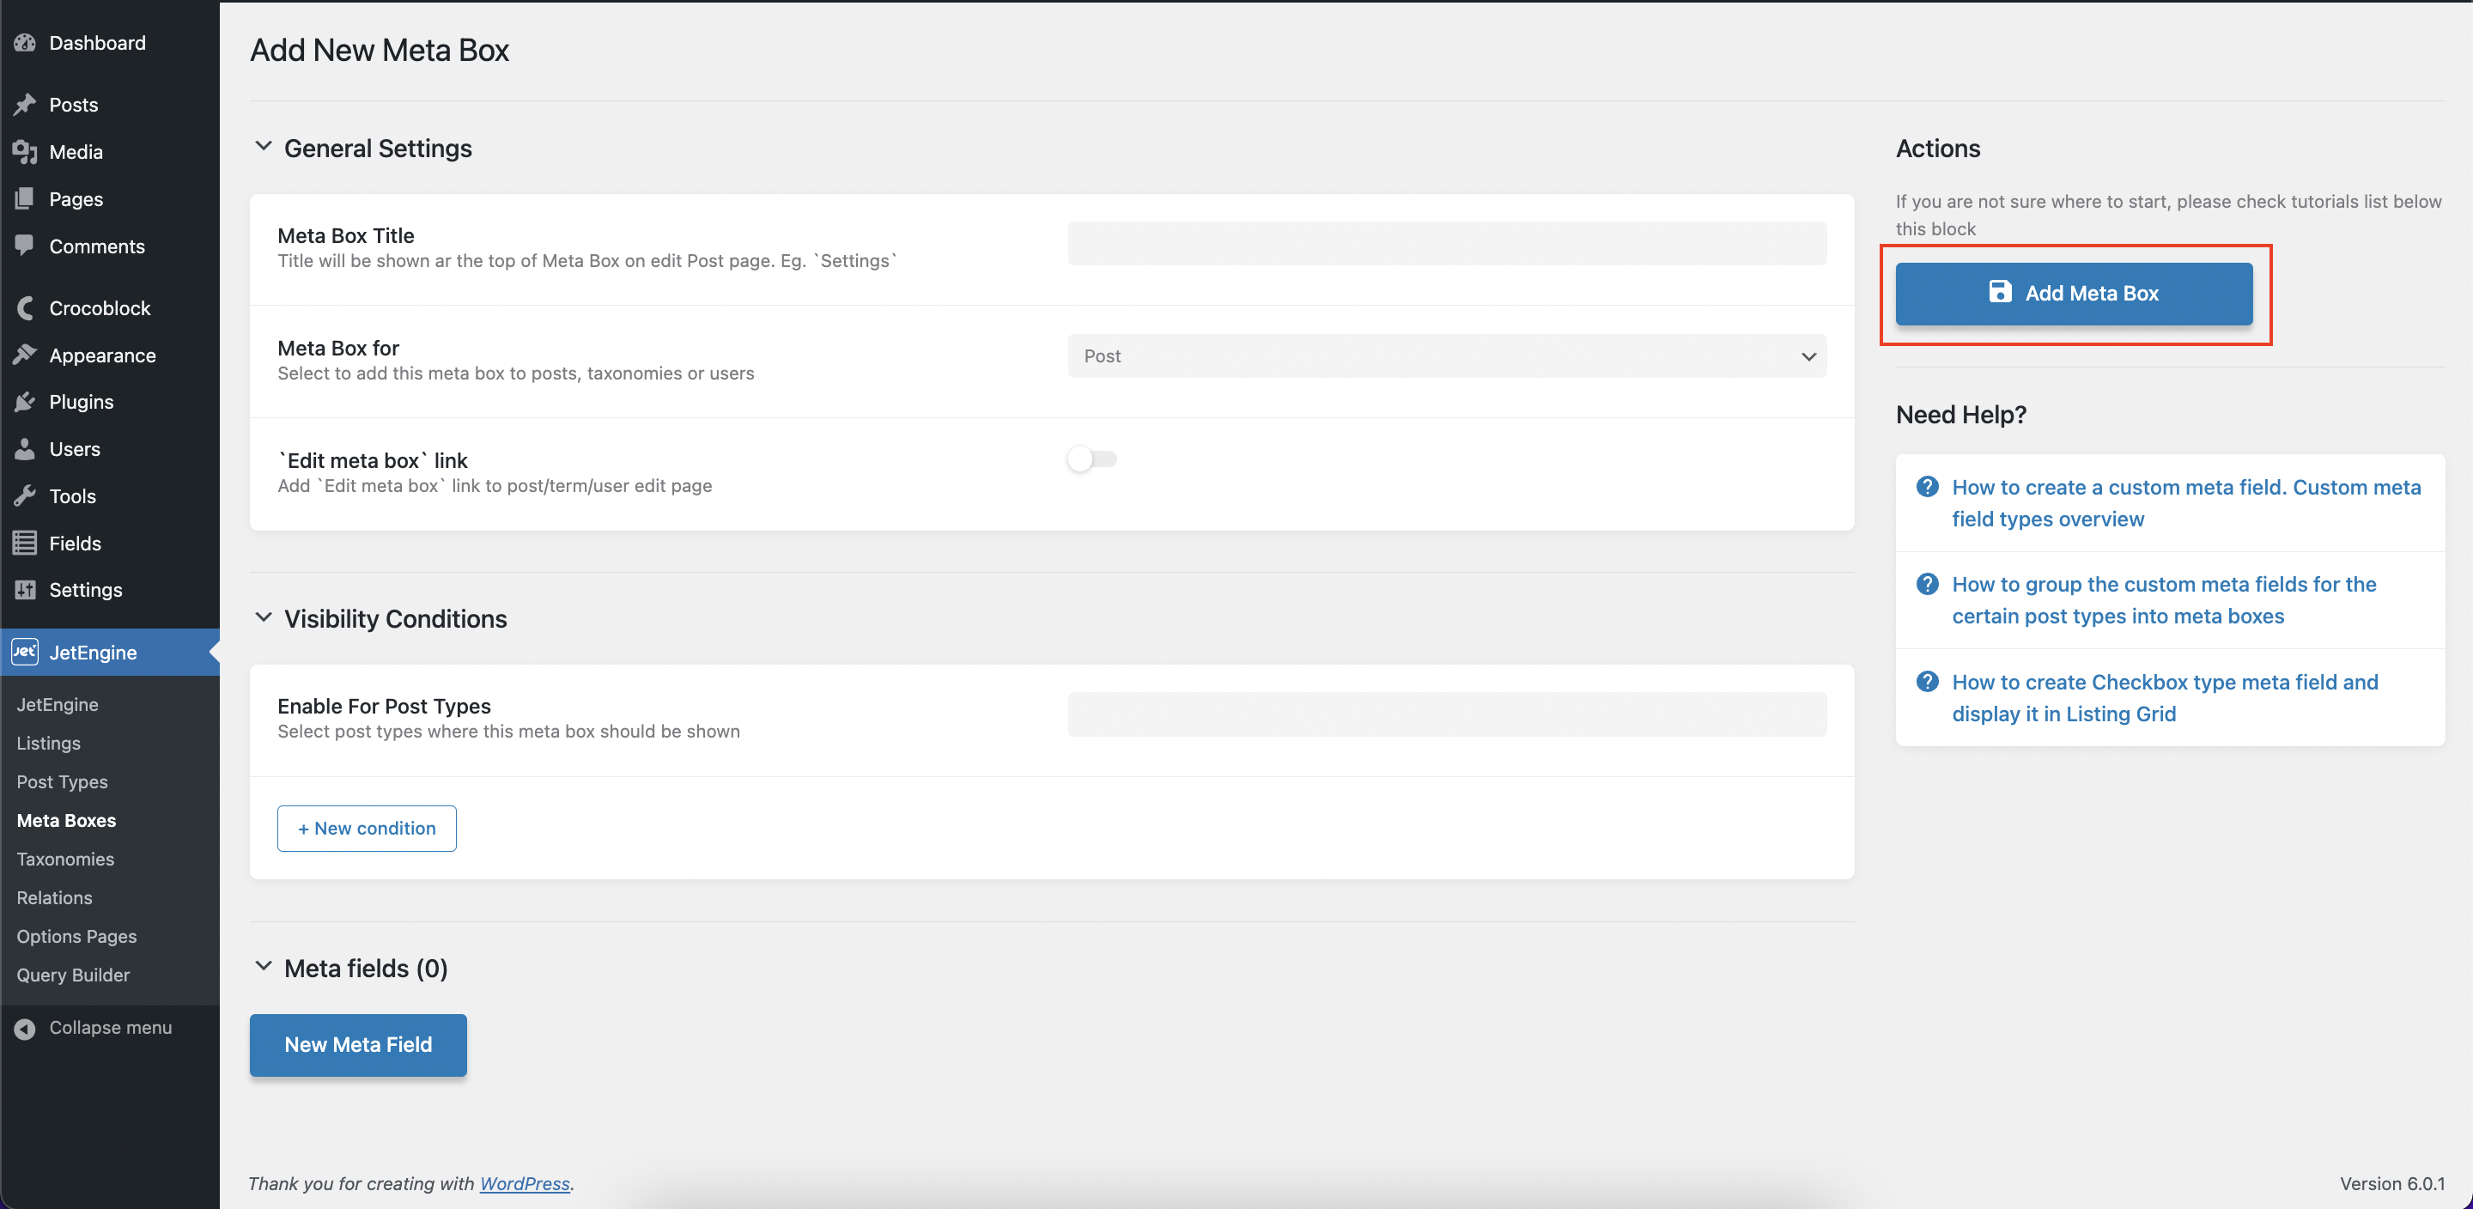Collapse the Visibility Conditions section
The height and width of the screenshot is (1209, 2473).
tap(264, 617)
